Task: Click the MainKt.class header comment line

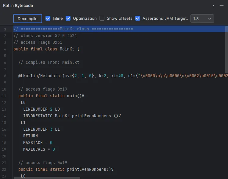Action: point(73,29)
